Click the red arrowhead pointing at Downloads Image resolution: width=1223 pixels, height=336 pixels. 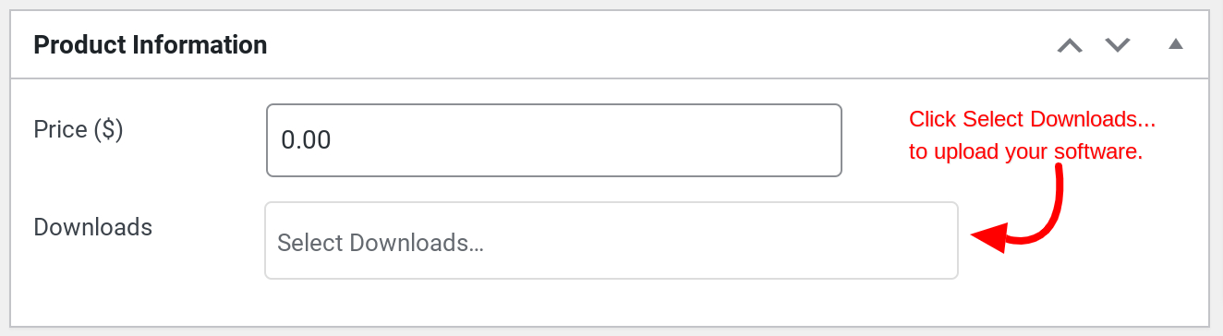click(987, 237)
